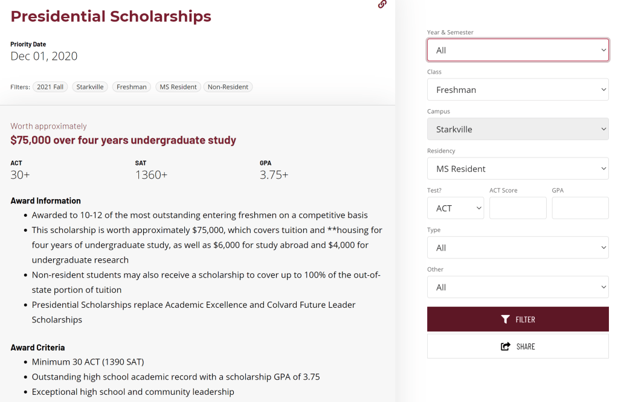Click the ACT Score input field

click(x=518, y=208)
